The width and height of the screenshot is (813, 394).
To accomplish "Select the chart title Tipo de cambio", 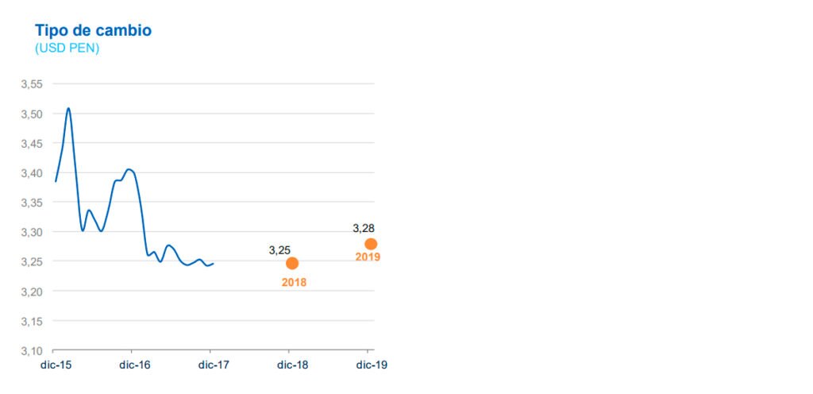I will point(94,31).
